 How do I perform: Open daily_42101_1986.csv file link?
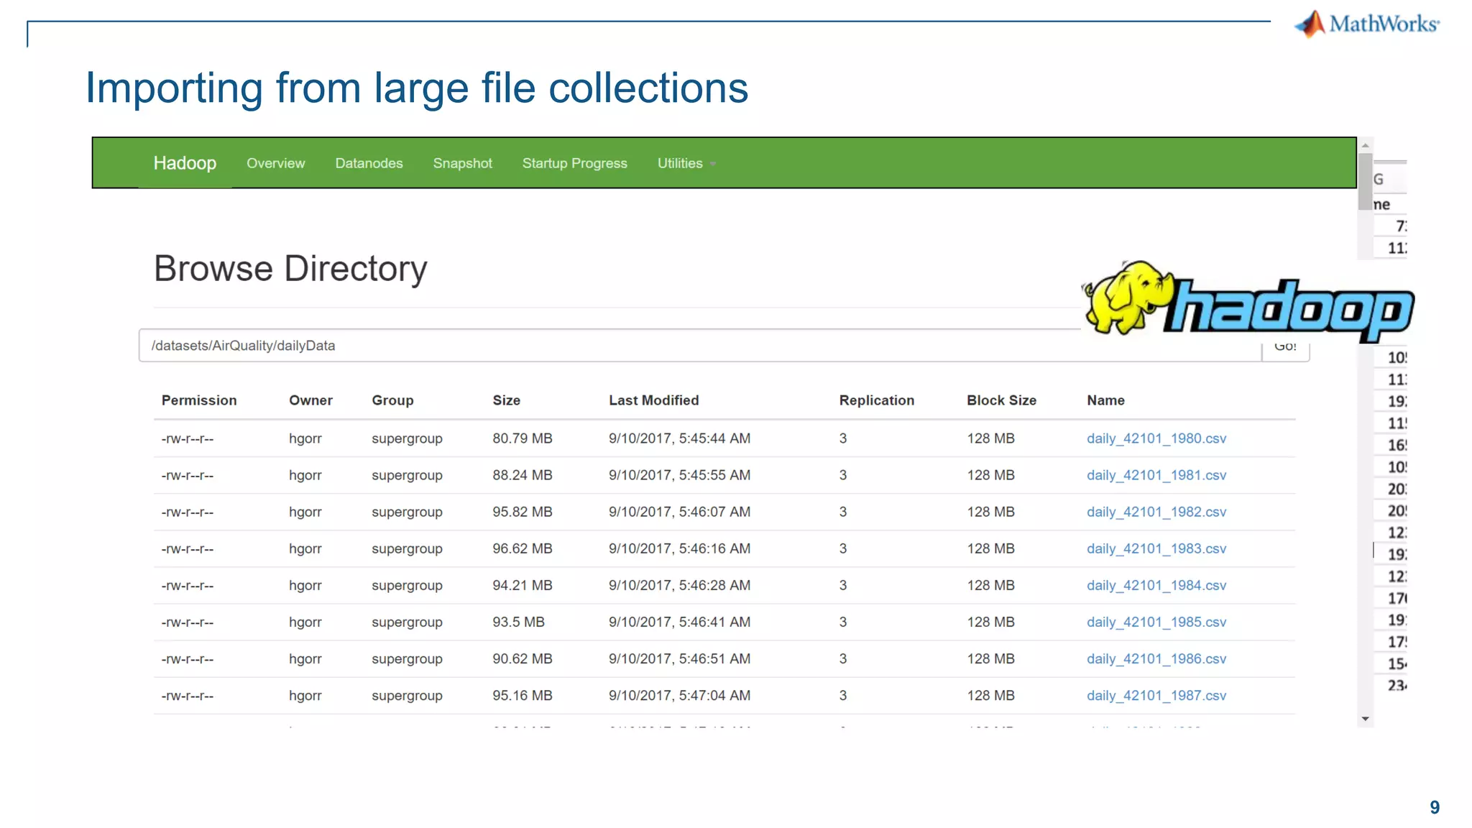click(x=1156, y=658)
